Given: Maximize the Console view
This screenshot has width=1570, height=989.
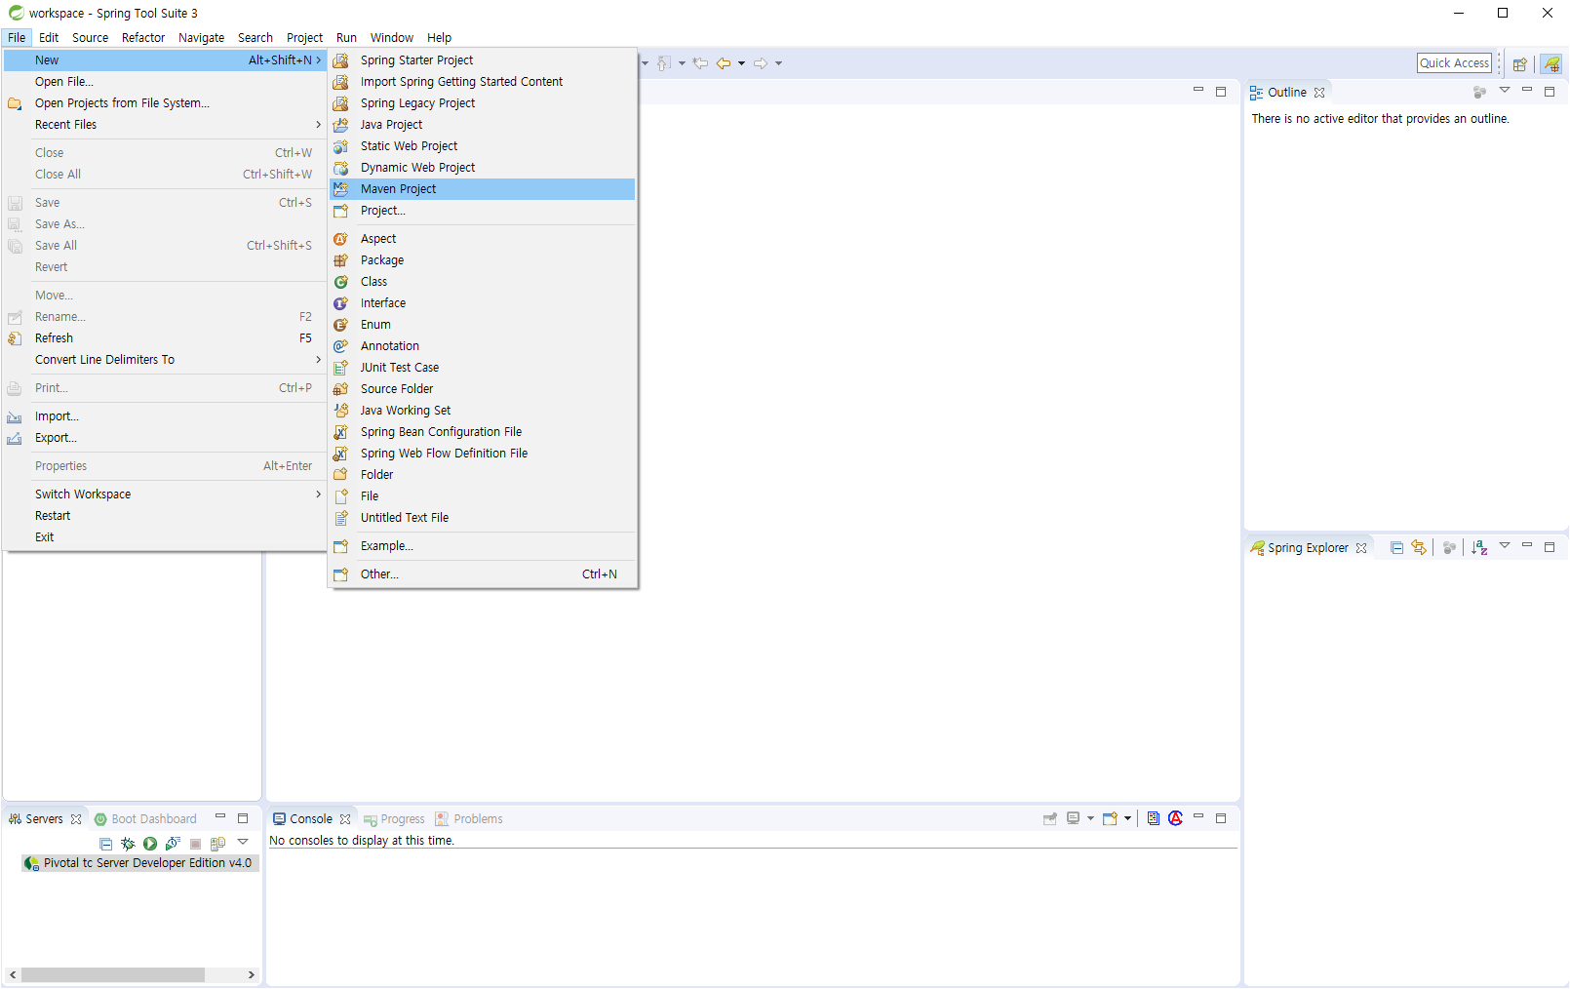Looking at the screenshot, I should click(1221, 818).
